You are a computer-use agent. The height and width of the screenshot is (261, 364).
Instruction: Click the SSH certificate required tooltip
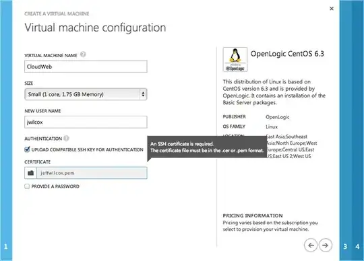(207, 147)
